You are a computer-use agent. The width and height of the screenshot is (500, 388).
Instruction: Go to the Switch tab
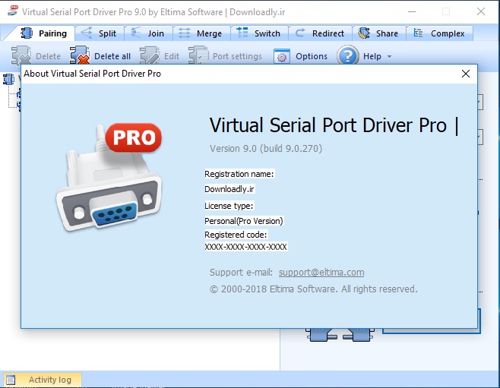pos(258,33)
